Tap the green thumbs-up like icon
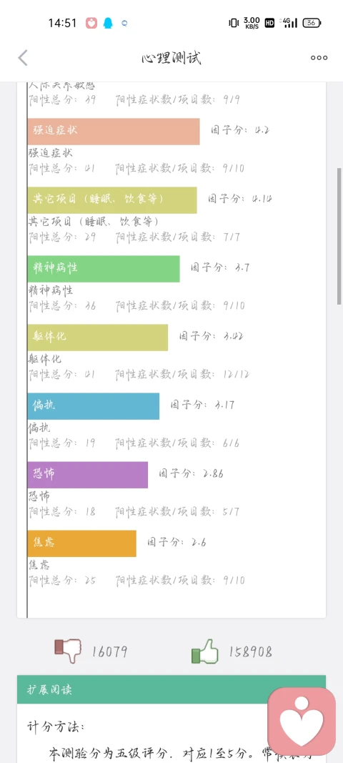343x763 pixels. (x=205, y=651)
